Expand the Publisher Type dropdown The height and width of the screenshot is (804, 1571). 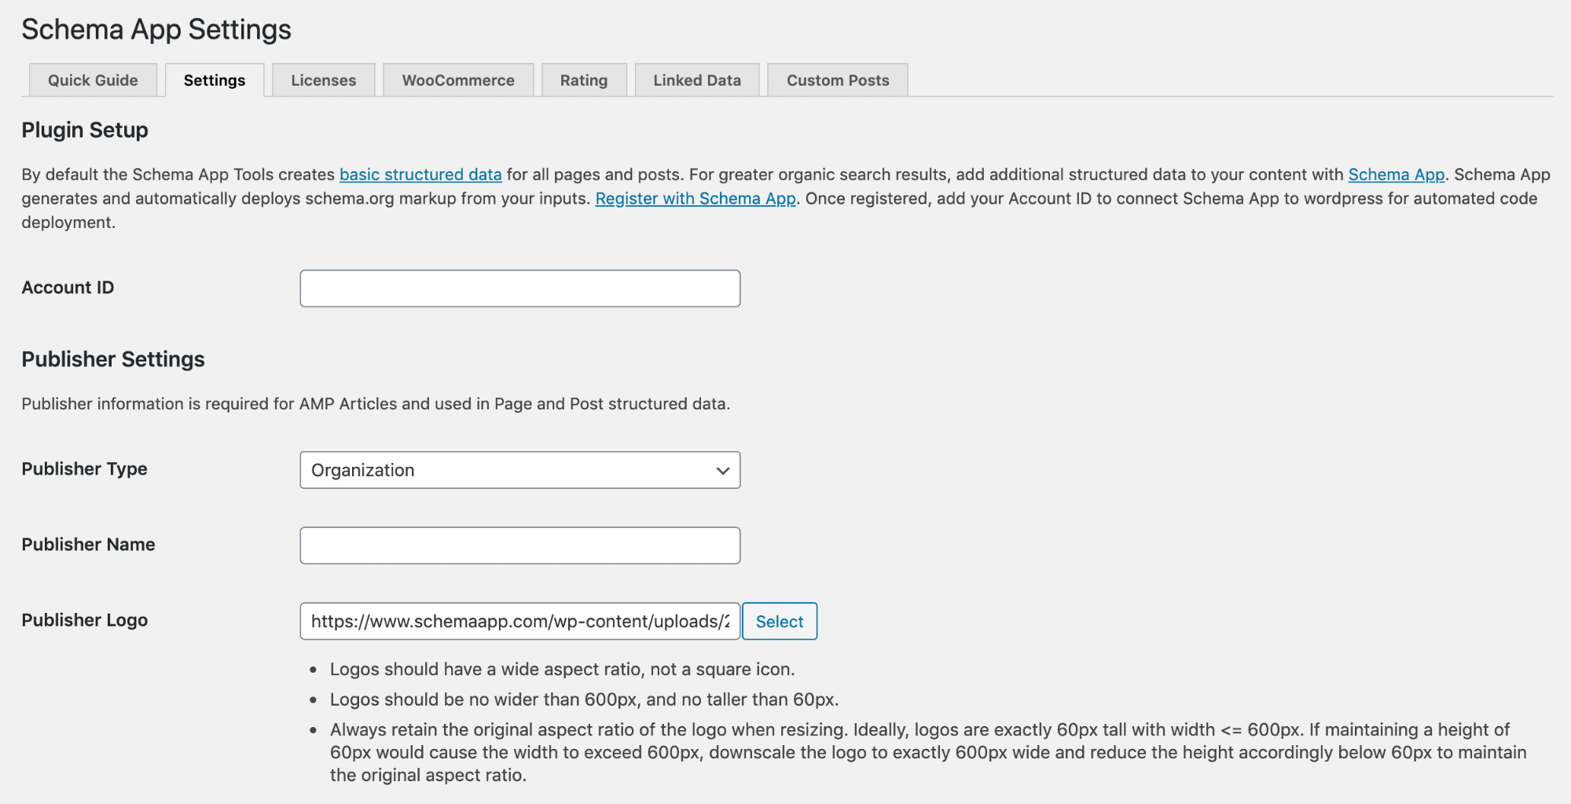pos(519,470)
